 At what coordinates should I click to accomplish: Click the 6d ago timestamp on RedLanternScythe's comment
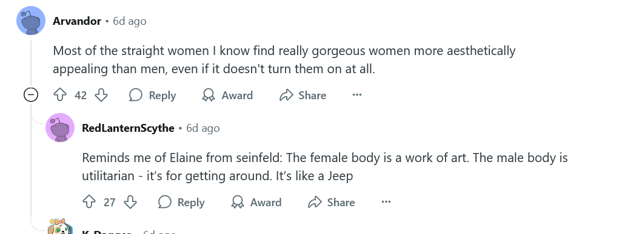[x=203, y=128]
